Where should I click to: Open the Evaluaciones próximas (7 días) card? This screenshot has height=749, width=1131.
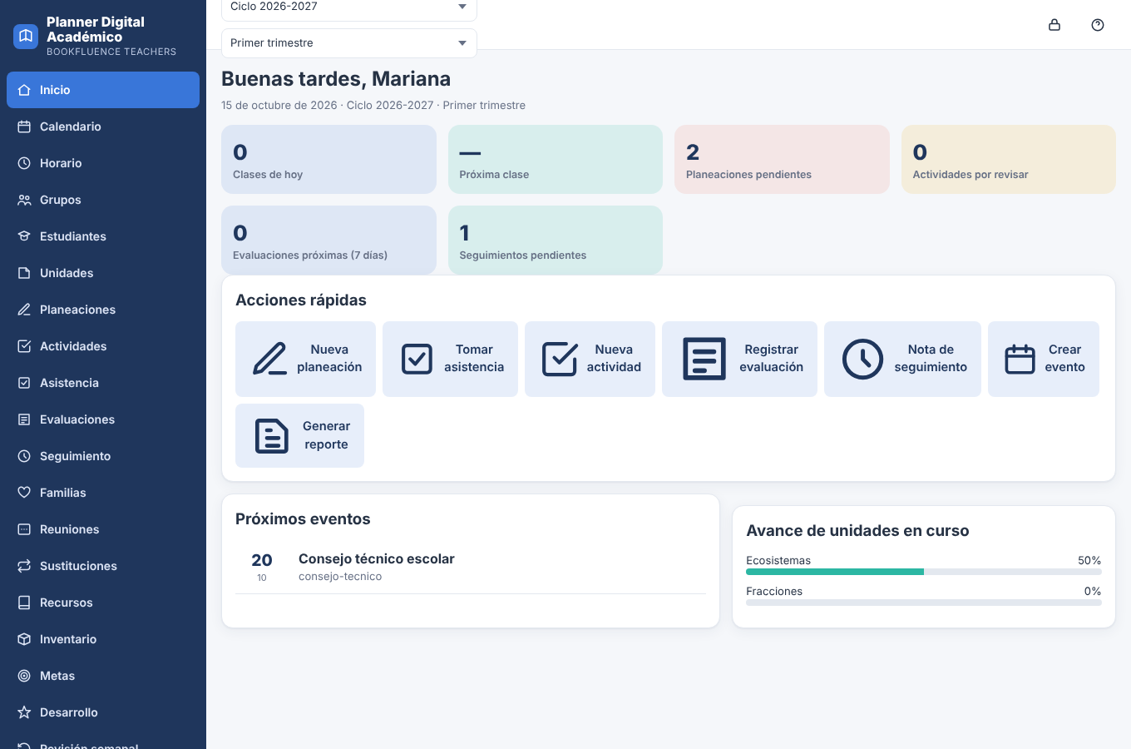(328, 241)
